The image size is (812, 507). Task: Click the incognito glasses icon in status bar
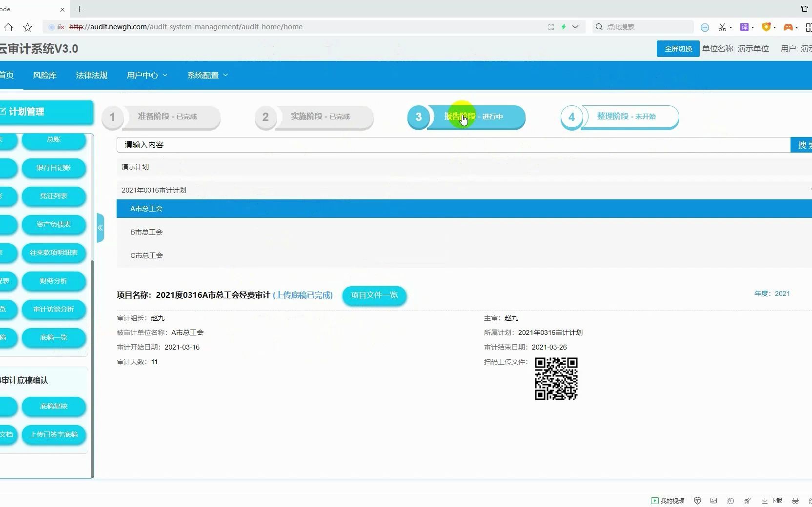(795, 501)
